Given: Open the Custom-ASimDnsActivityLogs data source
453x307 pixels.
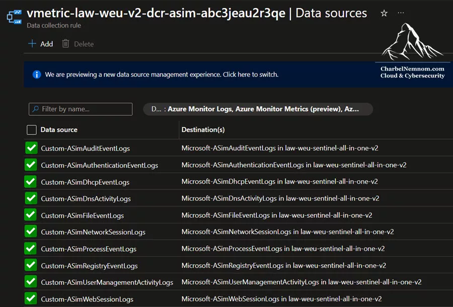Looking at the screenshot, I should click(86, 199).
